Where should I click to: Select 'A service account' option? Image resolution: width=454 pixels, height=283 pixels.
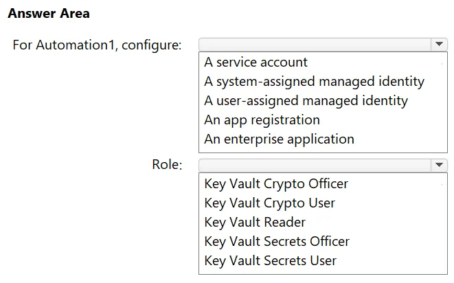pos(256,62)
